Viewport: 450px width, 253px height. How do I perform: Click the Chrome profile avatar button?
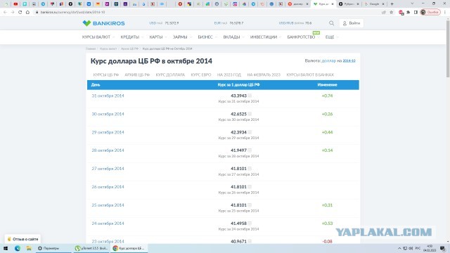pyautogui.click(x=430, y=13)
